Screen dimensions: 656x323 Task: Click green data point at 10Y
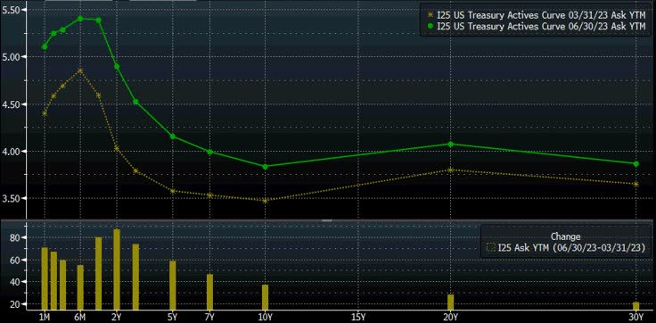pyautogui.click(x=265, y=167)
